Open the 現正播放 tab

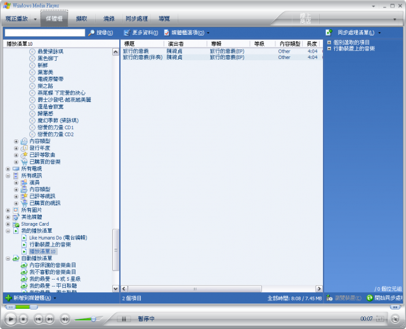point(16,18)
